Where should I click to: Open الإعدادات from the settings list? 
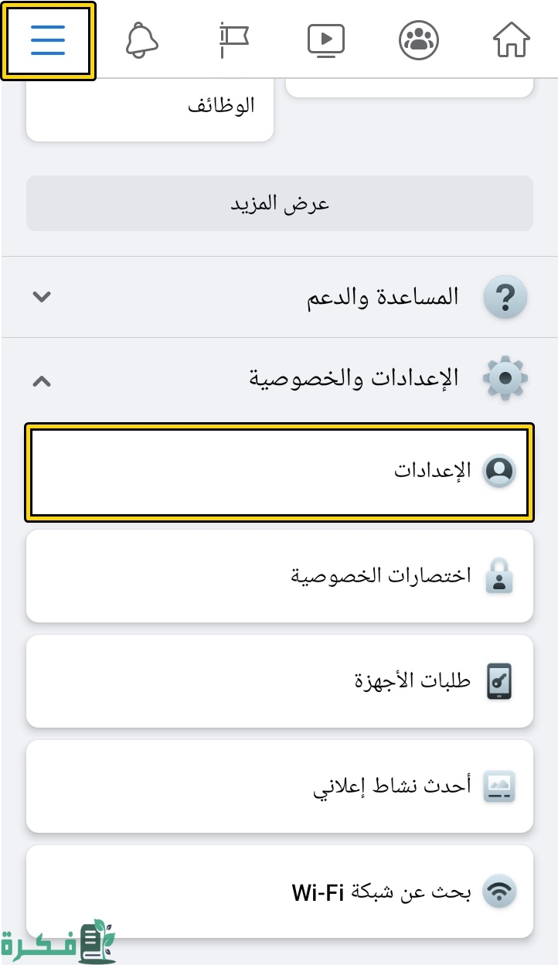point(278,470)
